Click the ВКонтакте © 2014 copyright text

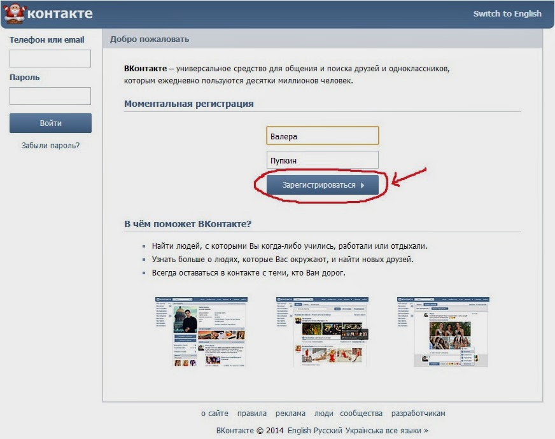[250, 431]
